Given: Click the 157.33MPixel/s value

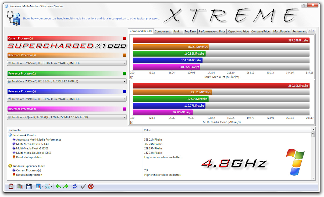Looking at the screenshot, I should [x=153, y=153].
